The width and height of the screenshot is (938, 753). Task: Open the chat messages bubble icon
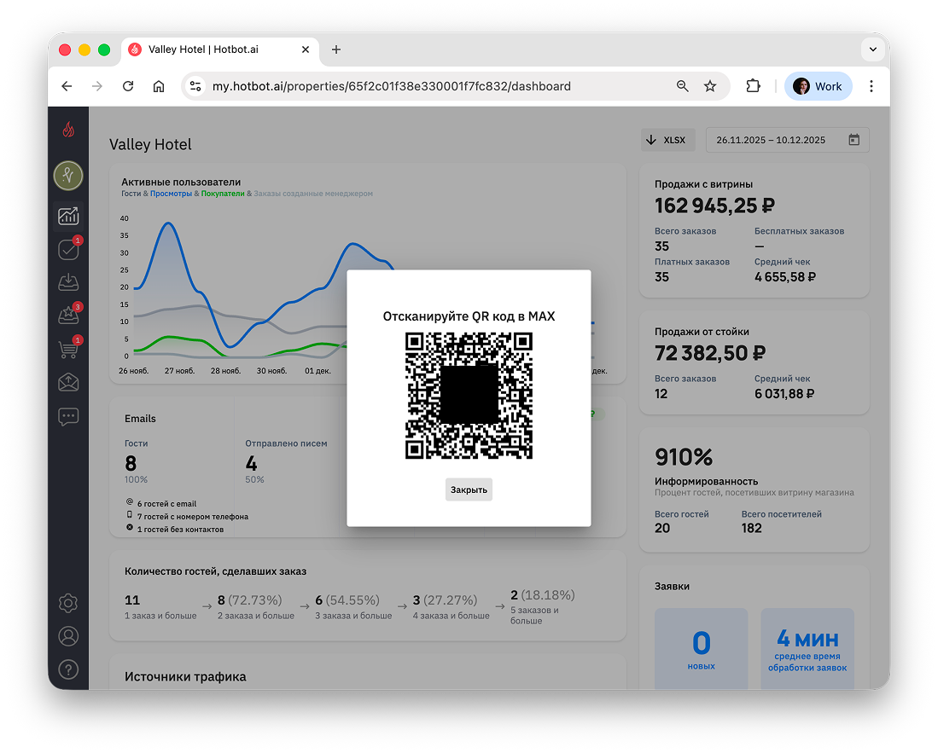68,416
